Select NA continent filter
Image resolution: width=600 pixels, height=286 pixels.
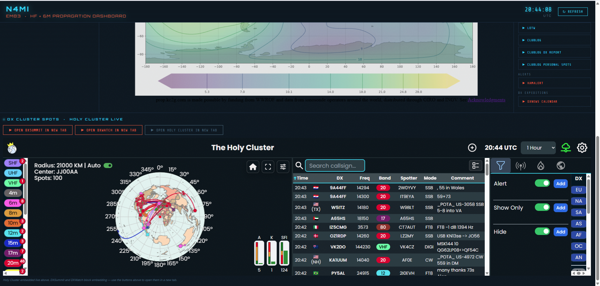pos(578,201)
